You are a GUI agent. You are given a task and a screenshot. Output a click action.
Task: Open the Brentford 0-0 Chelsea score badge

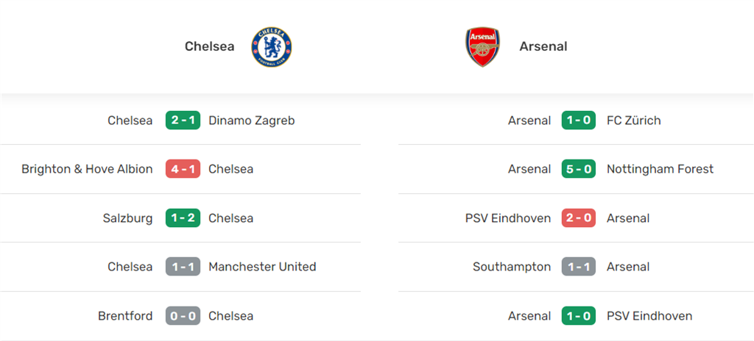[183, 316]
